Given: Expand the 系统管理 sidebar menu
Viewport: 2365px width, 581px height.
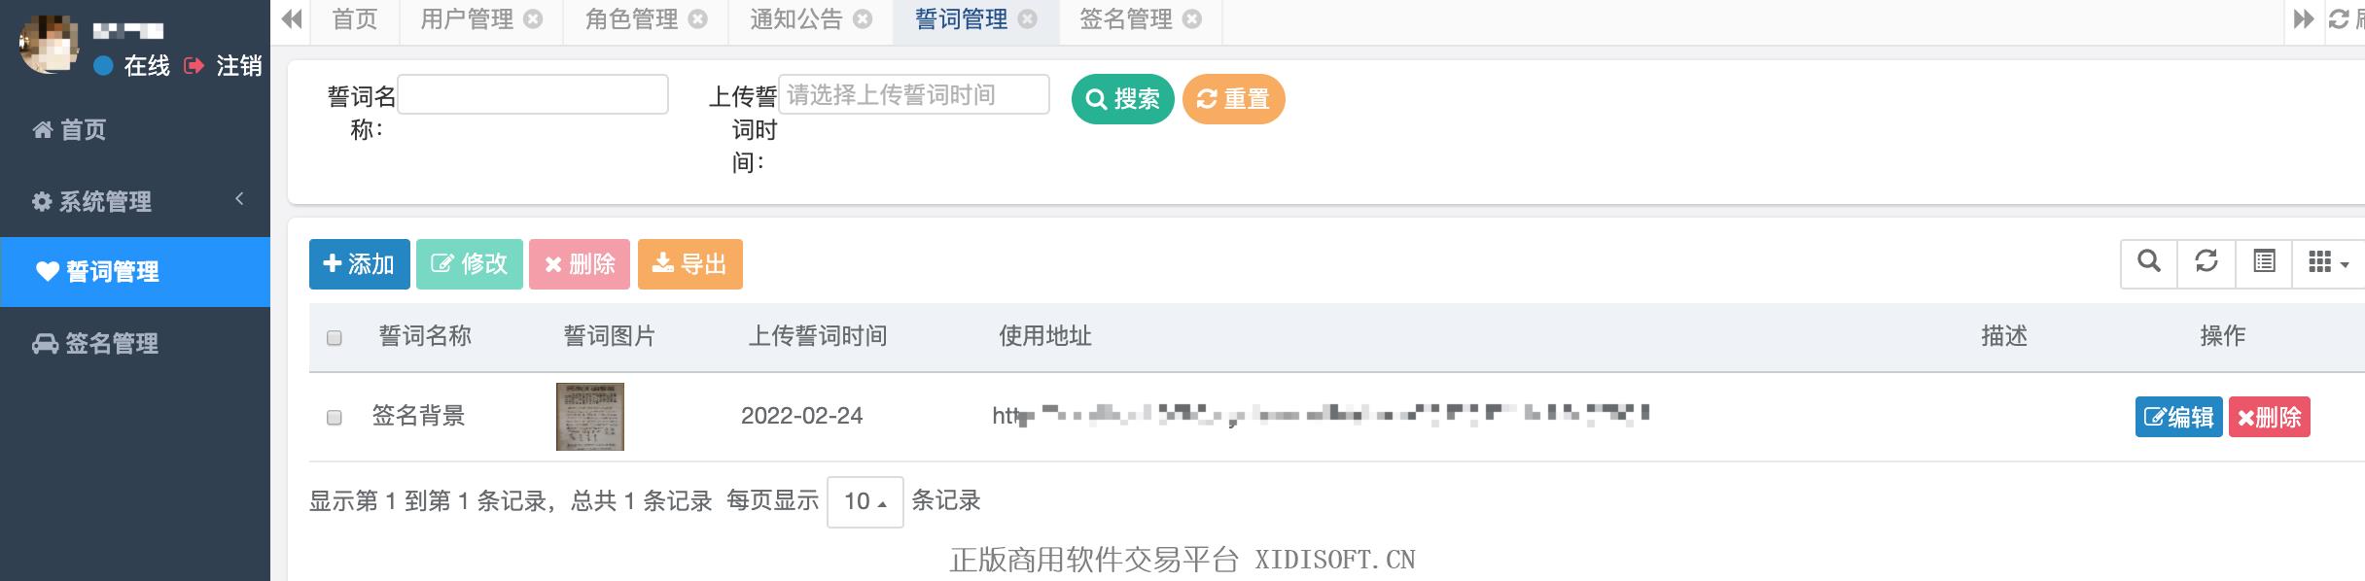Looking at the screenshot, I should tap(135, 201).
